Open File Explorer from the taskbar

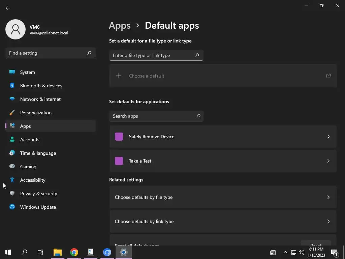(58, 252)
